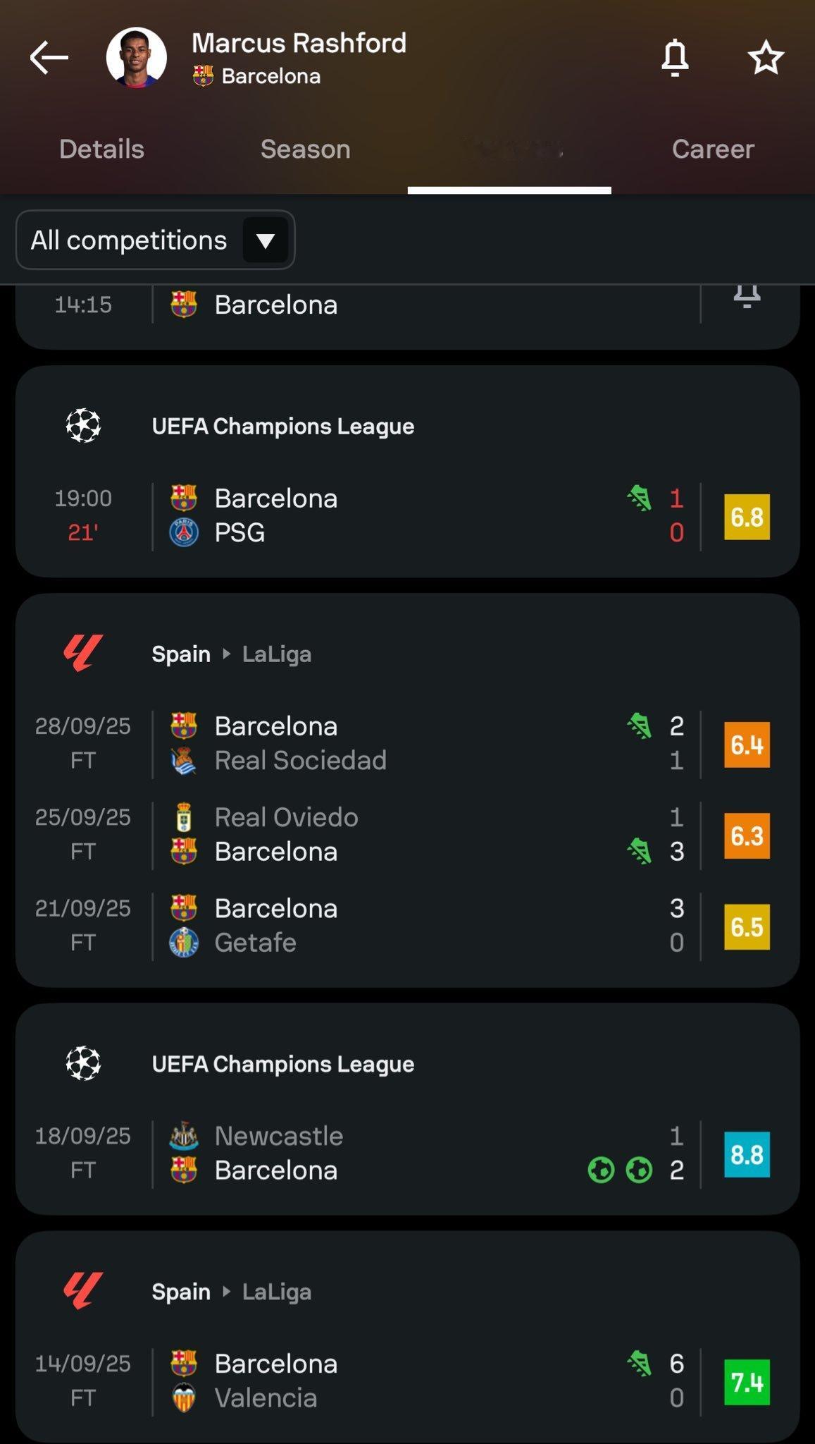Click the Real Oviedo club crest

click(x=184, y=817)
